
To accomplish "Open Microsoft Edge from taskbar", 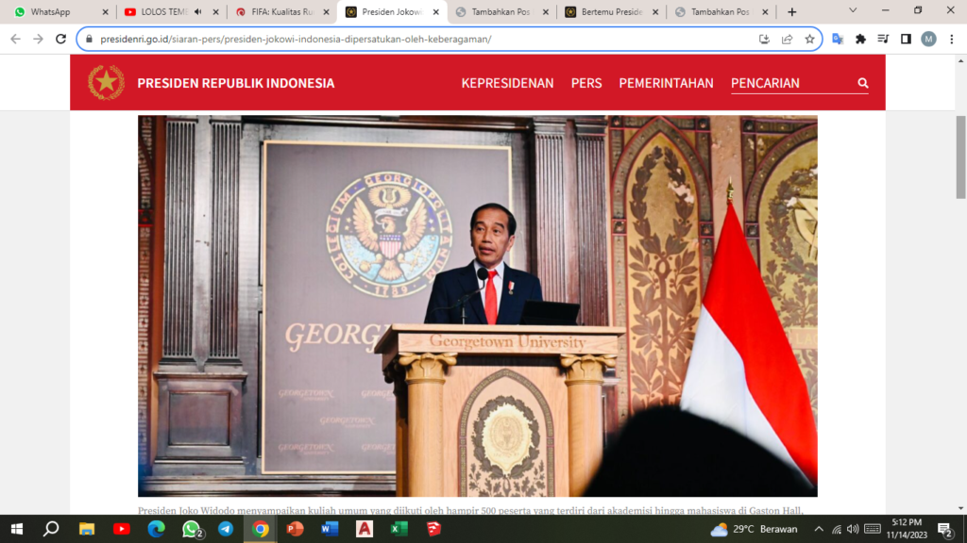I will tap(156, 529).
